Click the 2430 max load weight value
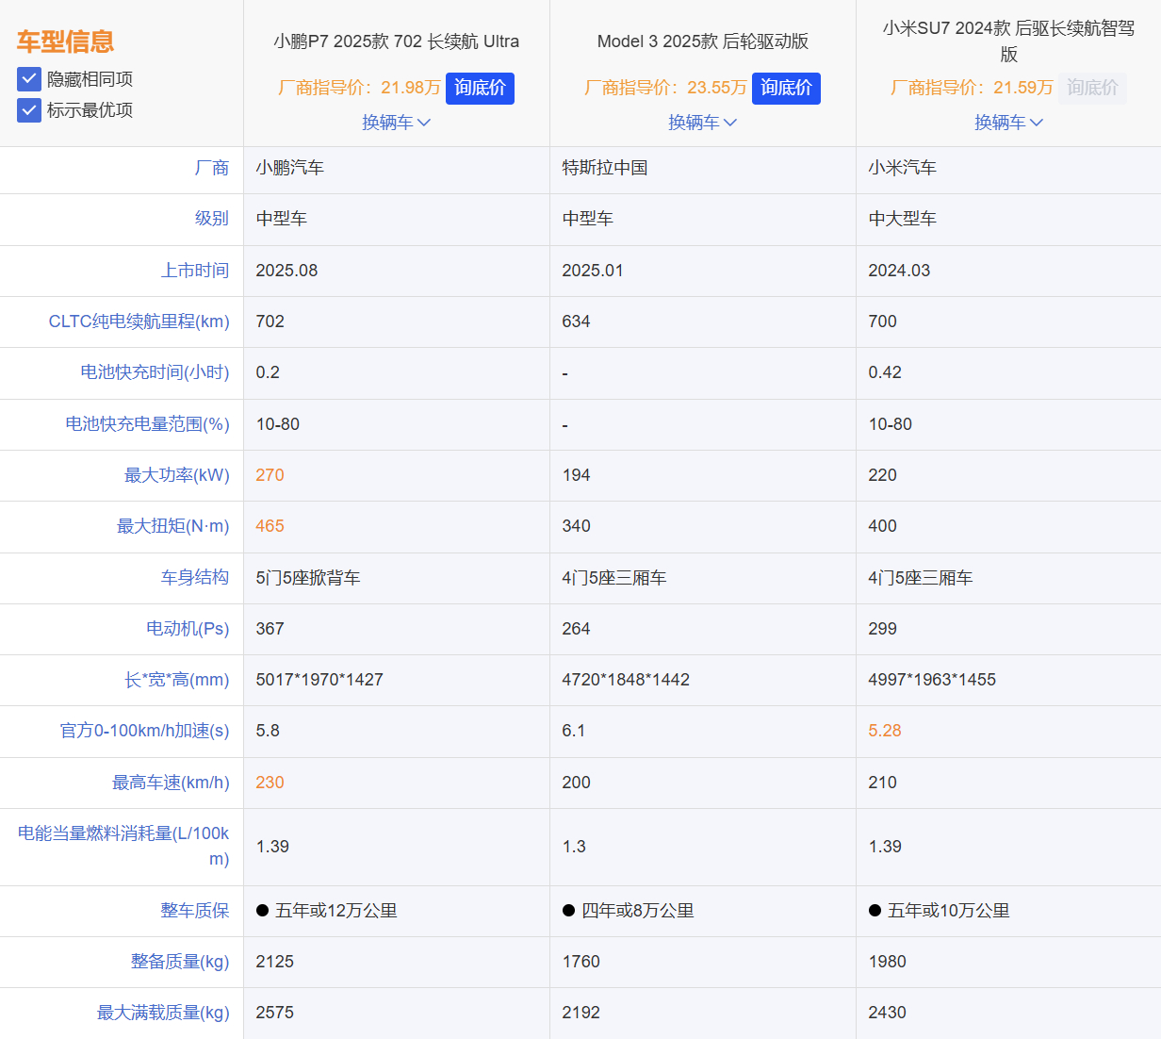Image resolution: width=1161 pixels, height=1039 pixels. pos(888,1013)
